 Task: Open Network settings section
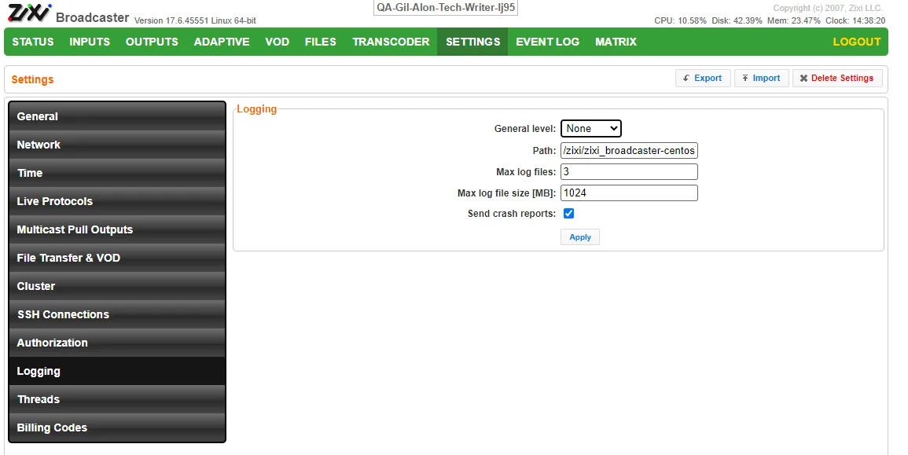coord(117,145)
